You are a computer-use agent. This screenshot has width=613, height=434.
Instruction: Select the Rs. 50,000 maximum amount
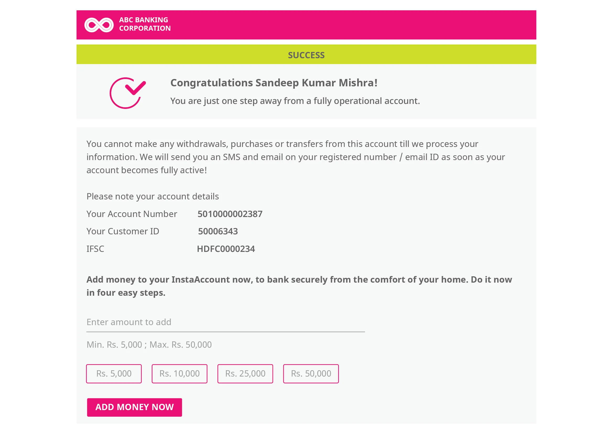(x=311, y=373)
